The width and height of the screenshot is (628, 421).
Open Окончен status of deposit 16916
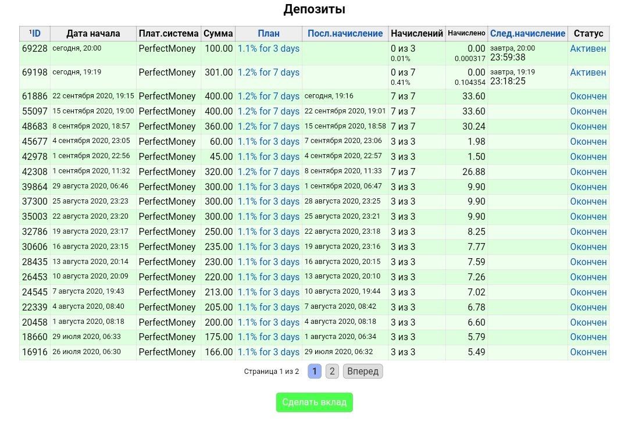pyautogui.click(x=588, y=352)
